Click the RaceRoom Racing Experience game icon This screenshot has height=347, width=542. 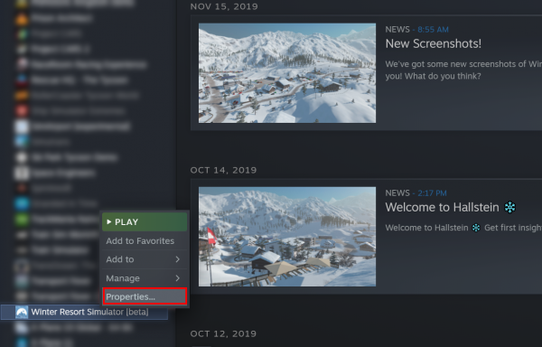tap(22, 65)
